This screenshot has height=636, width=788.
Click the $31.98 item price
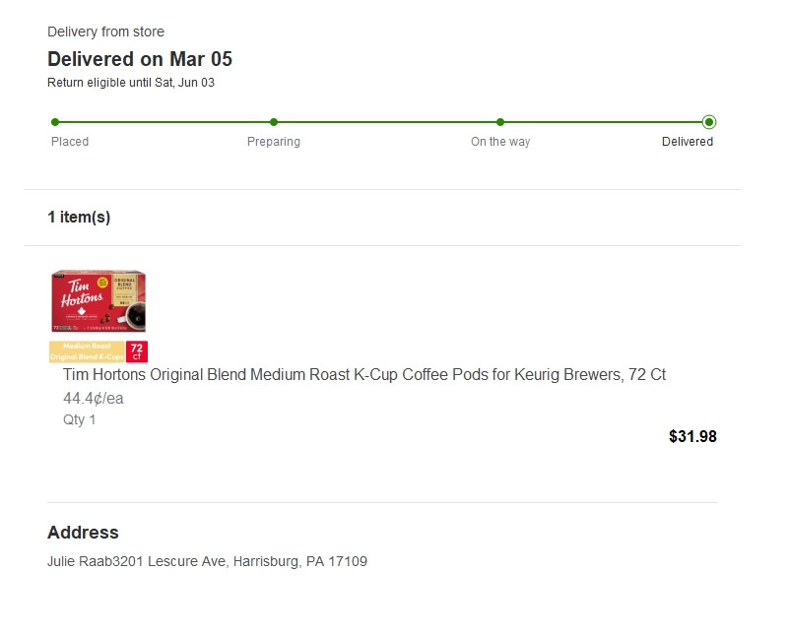692,436
